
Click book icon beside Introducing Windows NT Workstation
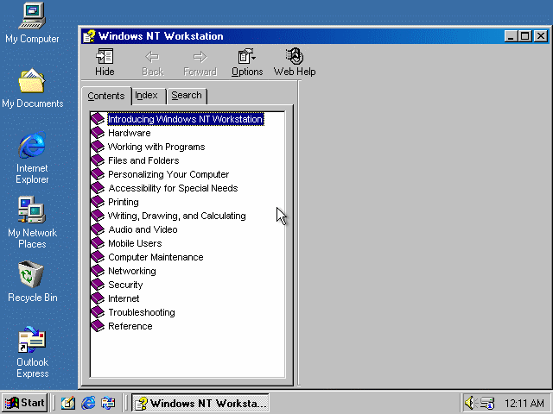(98, 119)
